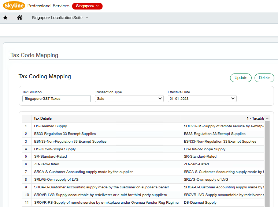Click the favorites star icon
Screen dimensions: 278x207
click(5, 18)
